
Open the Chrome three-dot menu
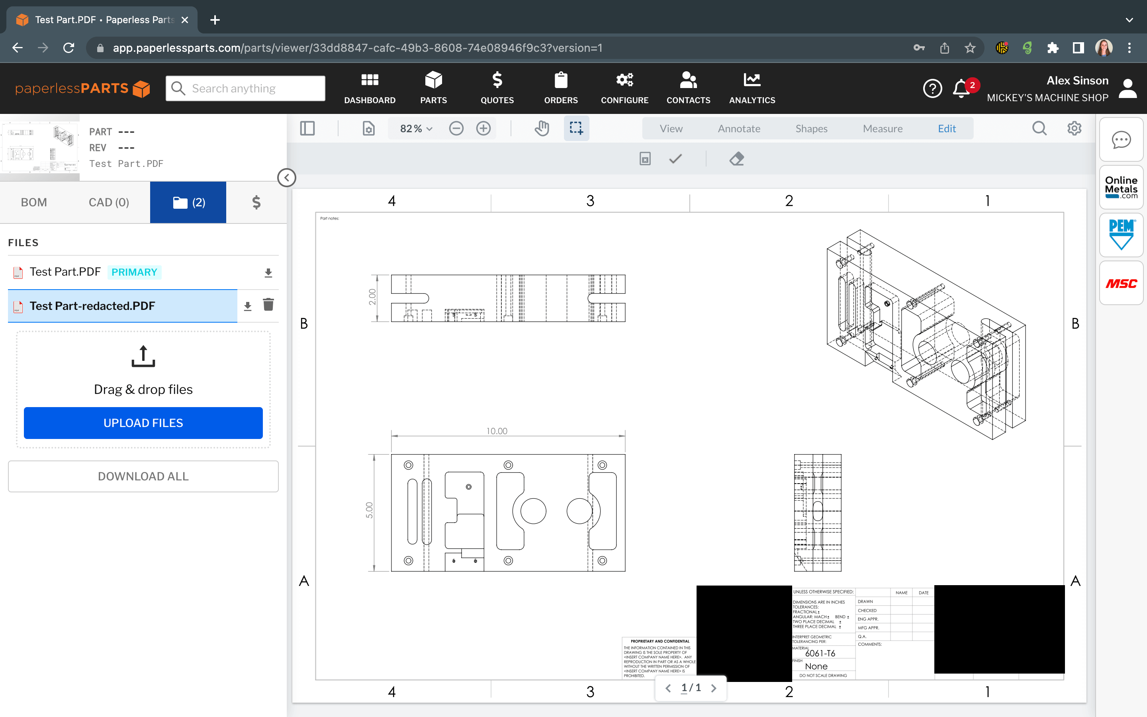pyautogui.click(x=1129, y=48)
